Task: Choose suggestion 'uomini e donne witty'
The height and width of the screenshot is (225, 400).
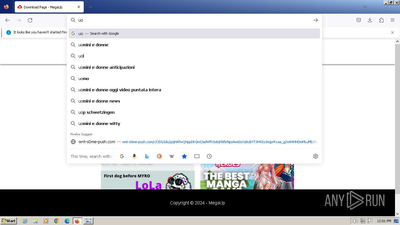Action: [194, 123]
